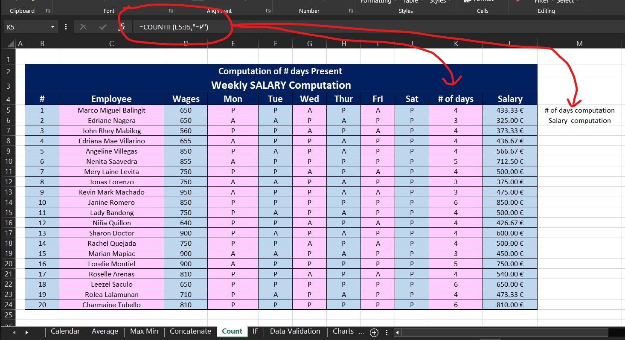
Task: Switch to the Calendar sheet tab
Action: coord(65,331)
